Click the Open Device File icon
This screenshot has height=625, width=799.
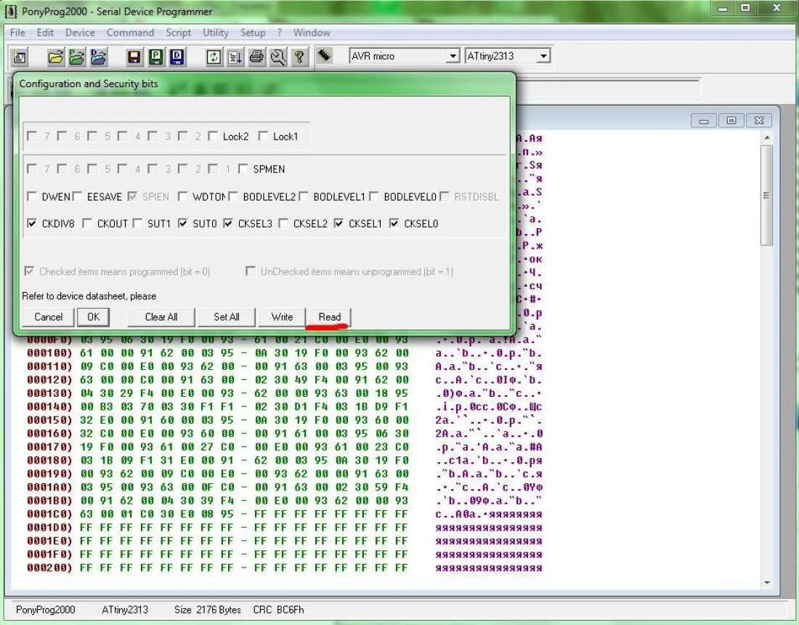(55, 57)
